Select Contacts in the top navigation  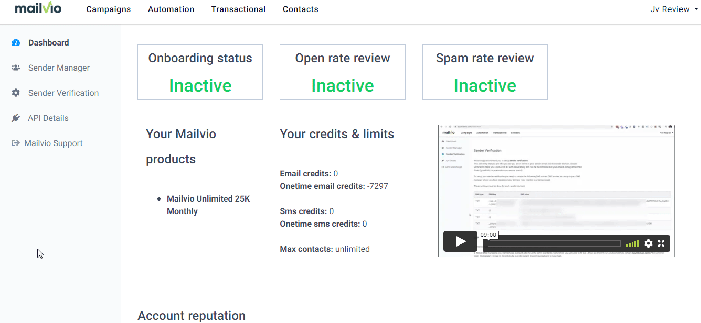coord(301,9)
